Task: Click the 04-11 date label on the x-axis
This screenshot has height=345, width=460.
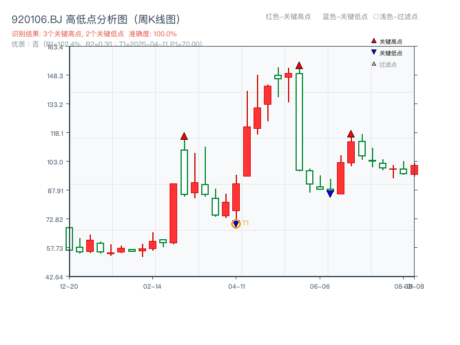Action: point(237,285)
